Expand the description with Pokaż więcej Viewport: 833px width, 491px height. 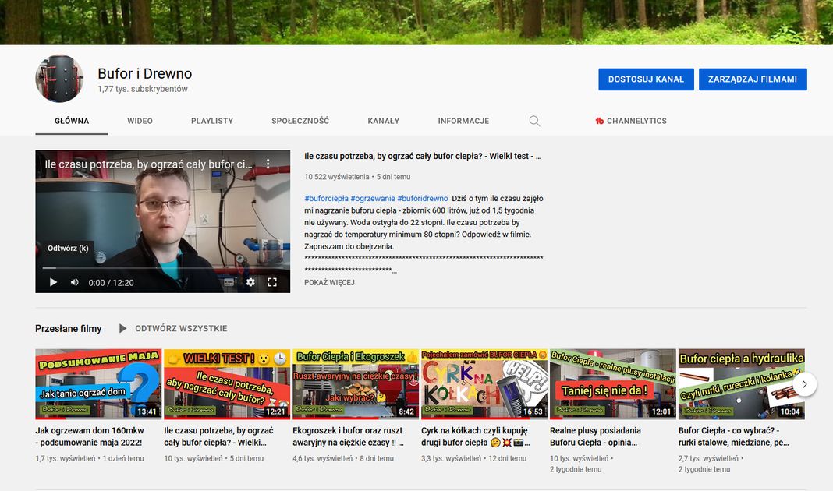(x=329, y=282)
